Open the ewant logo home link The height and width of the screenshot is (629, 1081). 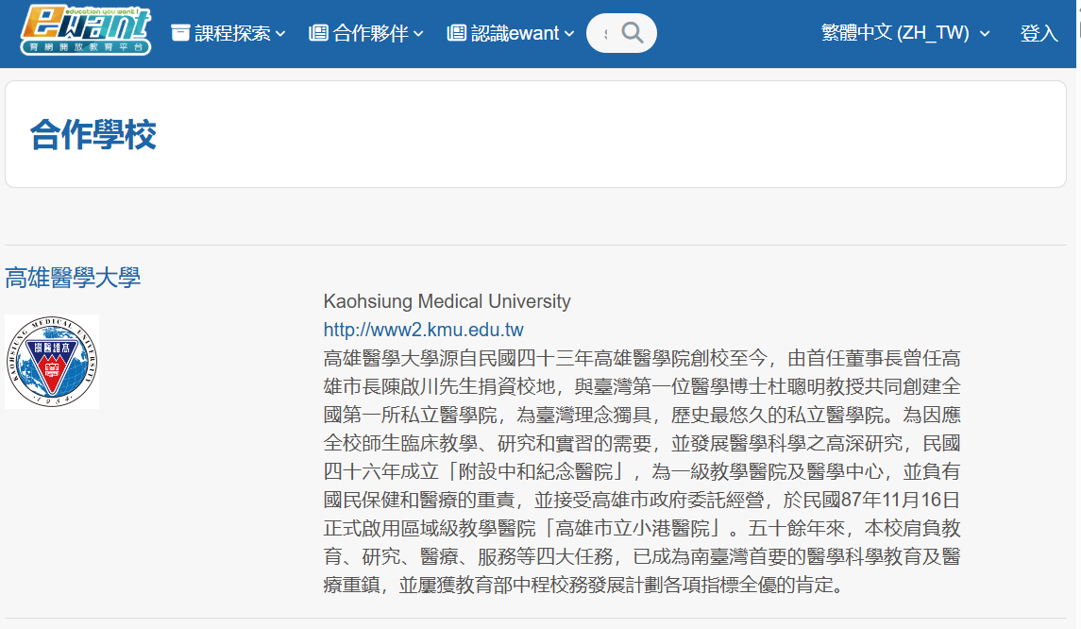[x=86, y=29]
